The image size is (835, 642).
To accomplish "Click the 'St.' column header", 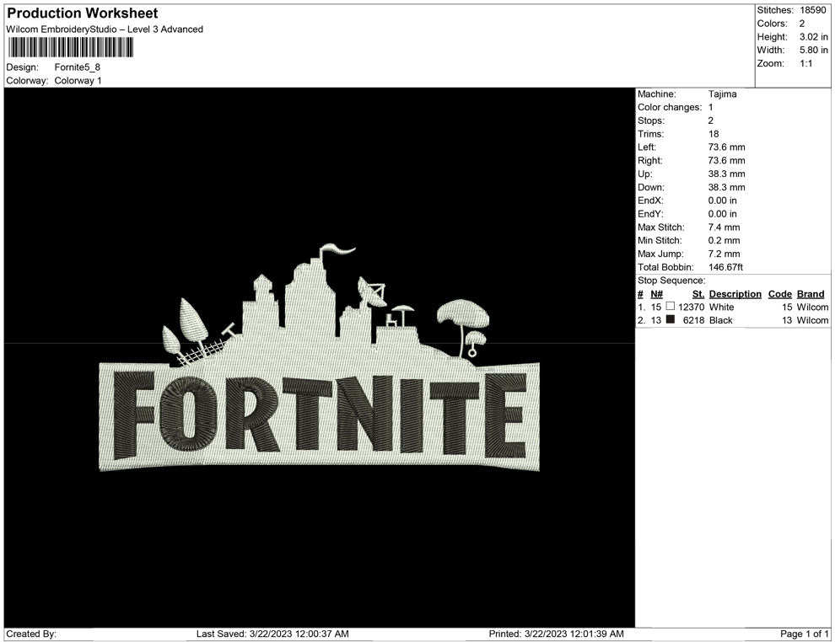I will (698, 294).
